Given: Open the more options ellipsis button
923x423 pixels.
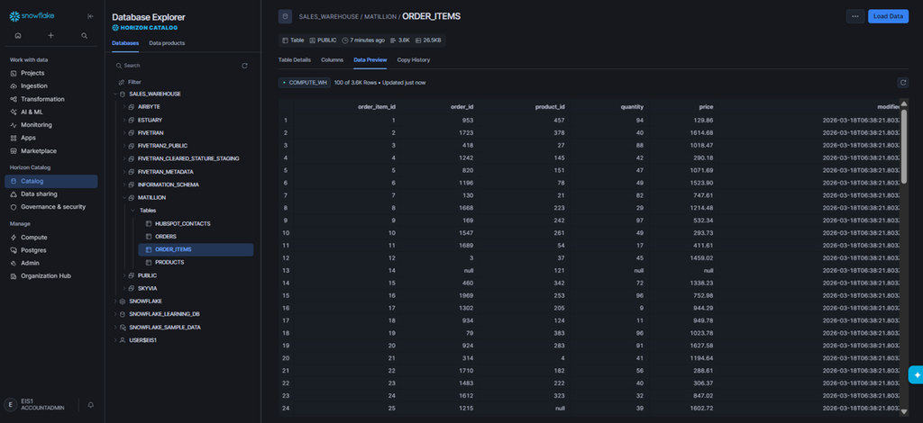Looking at the screenshot, I should coord(855,16).
